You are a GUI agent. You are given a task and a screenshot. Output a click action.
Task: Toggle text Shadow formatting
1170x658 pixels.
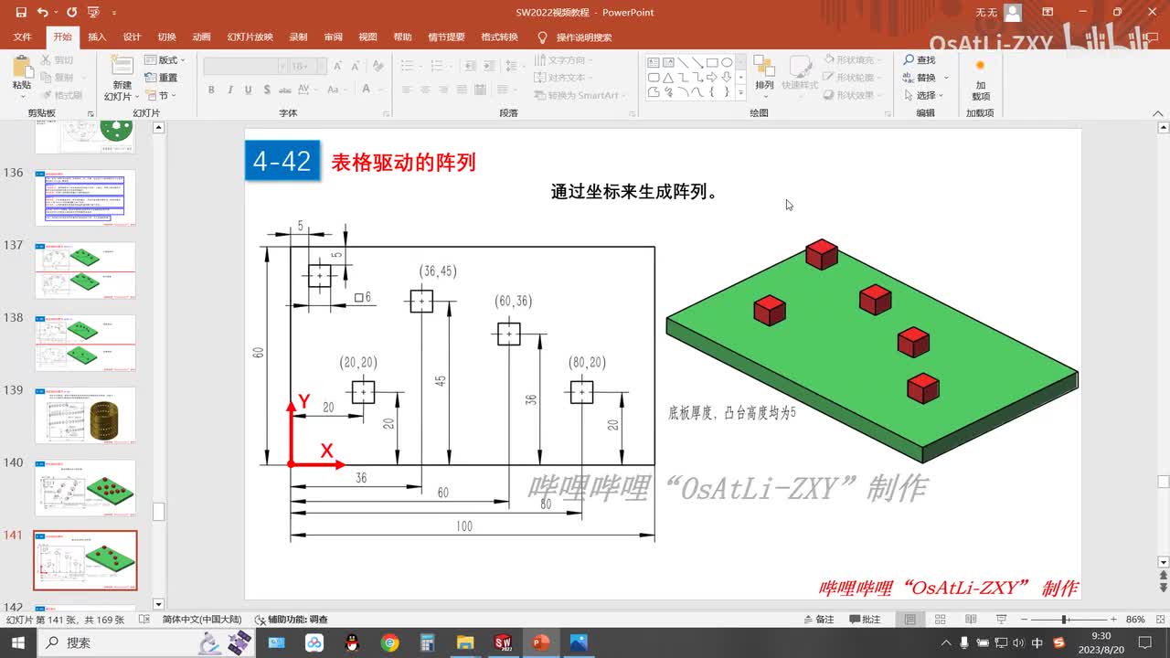(x=267, y=90)
